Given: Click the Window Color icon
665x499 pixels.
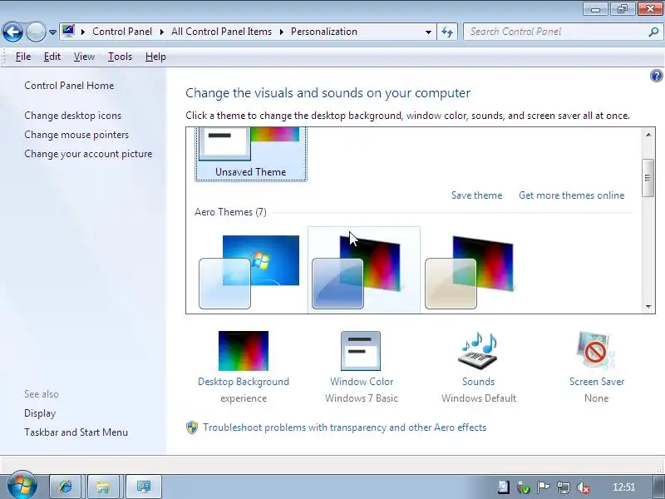Looking at the screenshot, I should (361, 351).
